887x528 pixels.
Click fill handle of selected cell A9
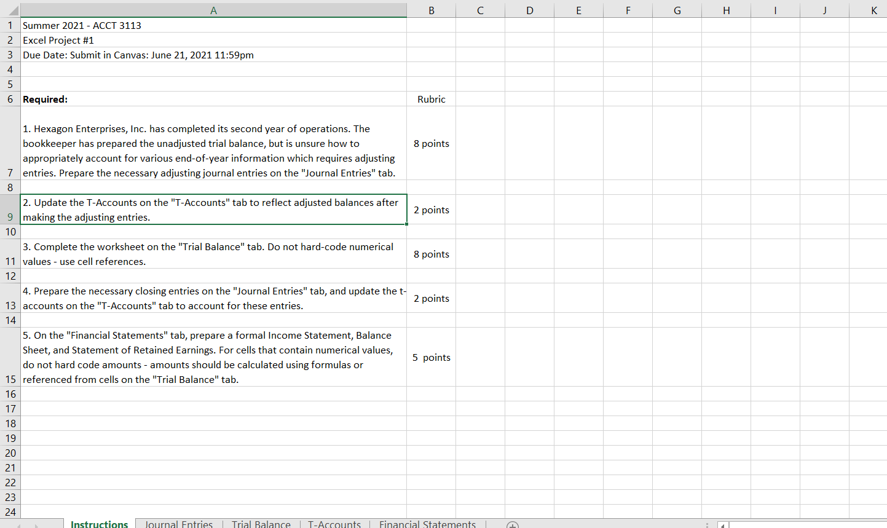click(x=407, y=224)
